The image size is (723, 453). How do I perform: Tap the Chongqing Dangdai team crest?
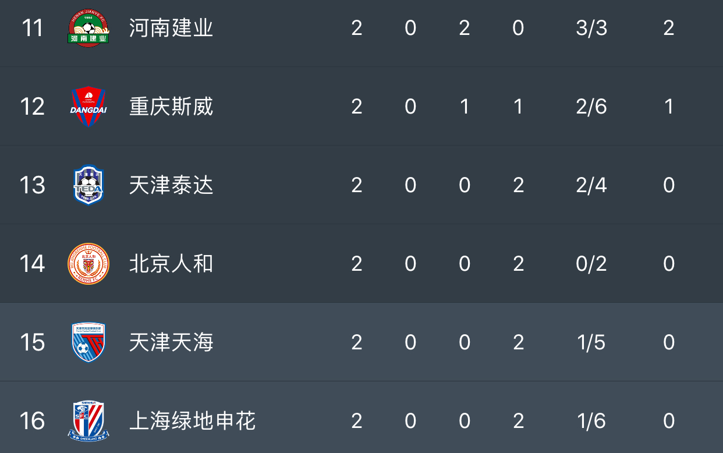coord(88,107)
